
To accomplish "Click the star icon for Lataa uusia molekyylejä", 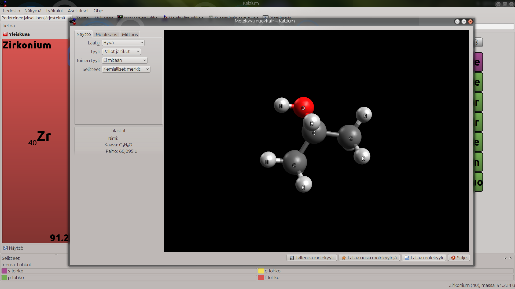I will pyautogui.click(x=344, y=258).
